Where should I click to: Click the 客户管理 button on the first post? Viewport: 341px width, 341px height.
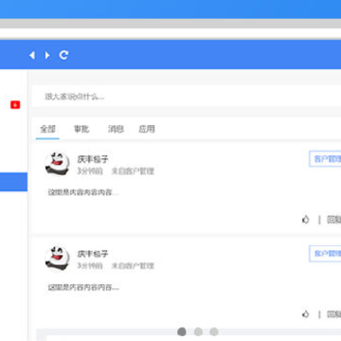[325, 159]
